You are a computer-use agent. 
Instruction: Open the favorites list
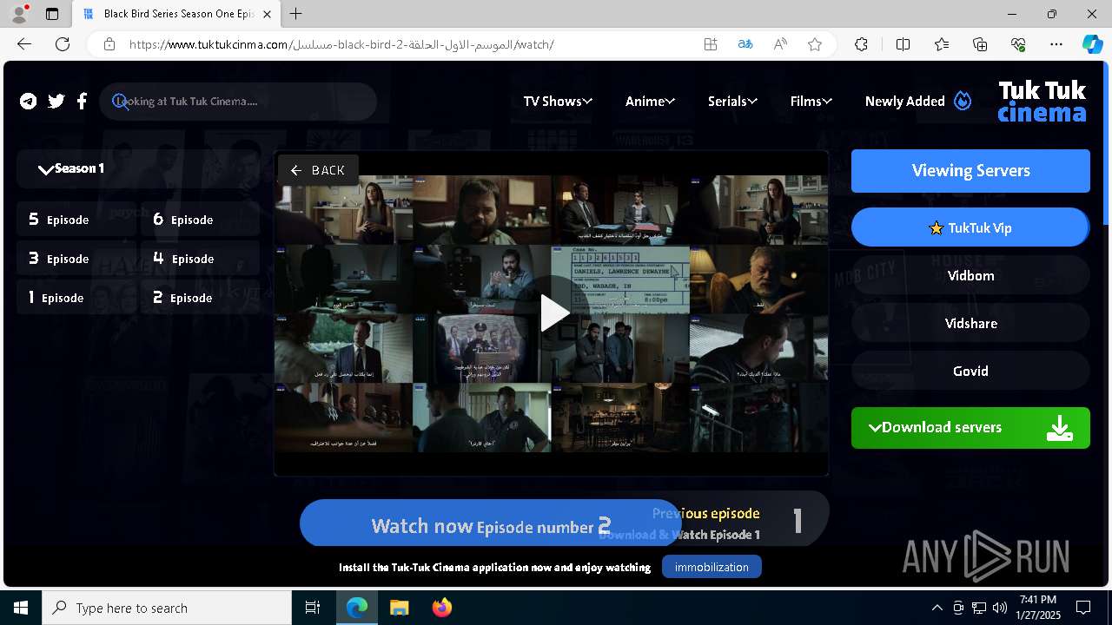942,44
